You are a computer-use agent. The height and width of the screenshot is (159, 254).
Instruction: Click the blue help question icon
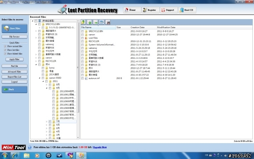coord(30,147)
